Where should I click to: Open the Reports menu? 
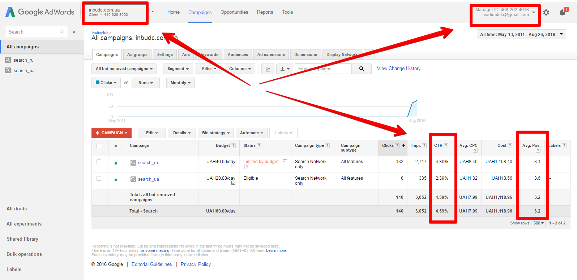(265, 12)
